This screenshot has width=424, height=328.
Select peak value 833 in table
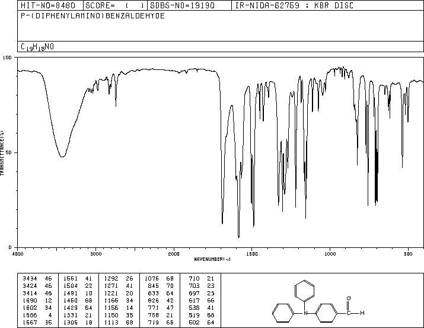(x=154, y=293)
